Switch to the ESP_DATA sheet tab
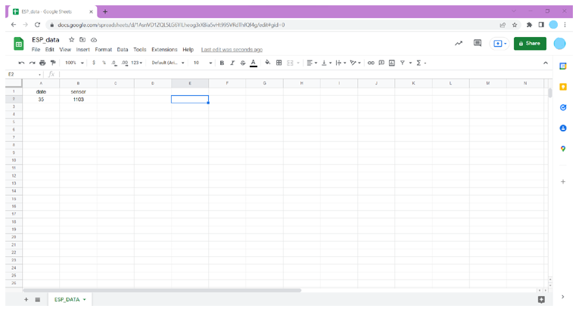 coord(67,300)
